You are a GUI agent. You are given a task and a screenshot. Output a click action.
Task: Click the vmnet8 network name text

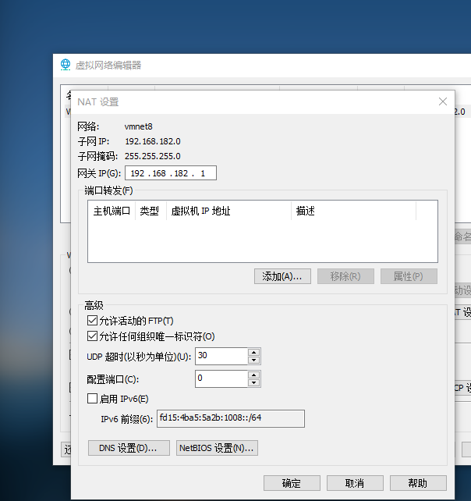click(138, 126)
